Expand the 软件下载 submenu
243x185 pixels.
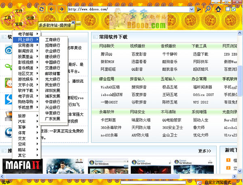coord(26,90)
